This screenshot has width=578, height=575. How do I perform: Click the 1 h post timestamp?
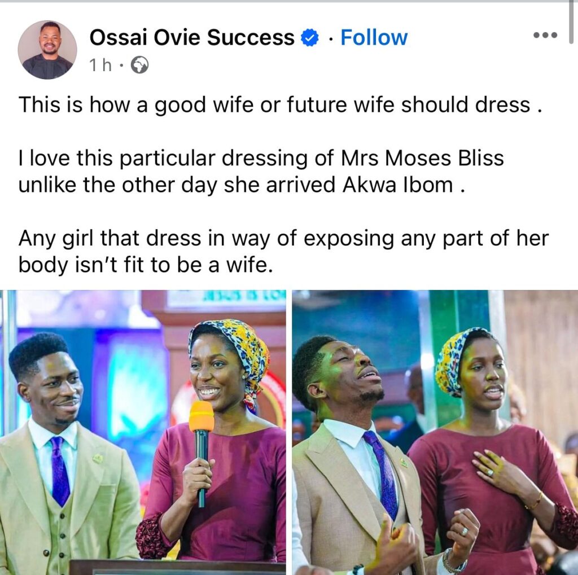tap(100, 65)
